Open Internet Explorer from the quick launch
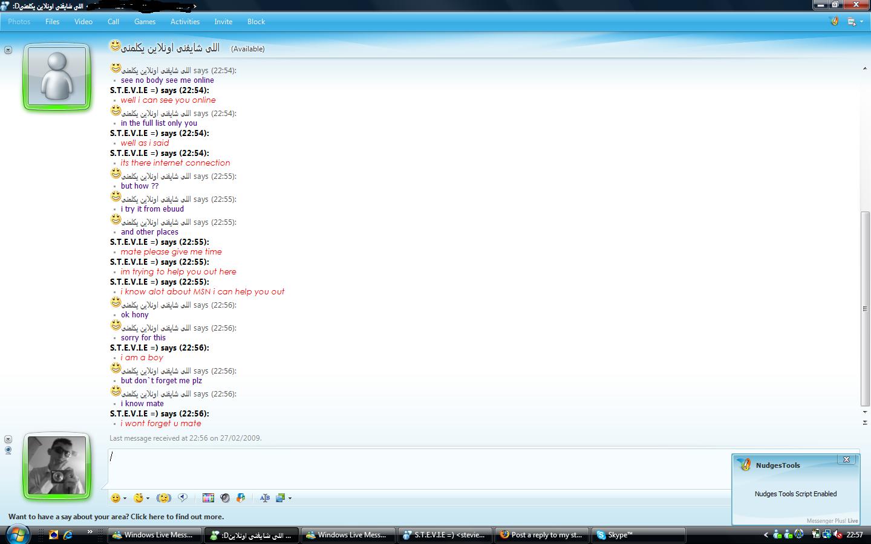The width and height of the screenshot is (871, 544). (68, 535)
